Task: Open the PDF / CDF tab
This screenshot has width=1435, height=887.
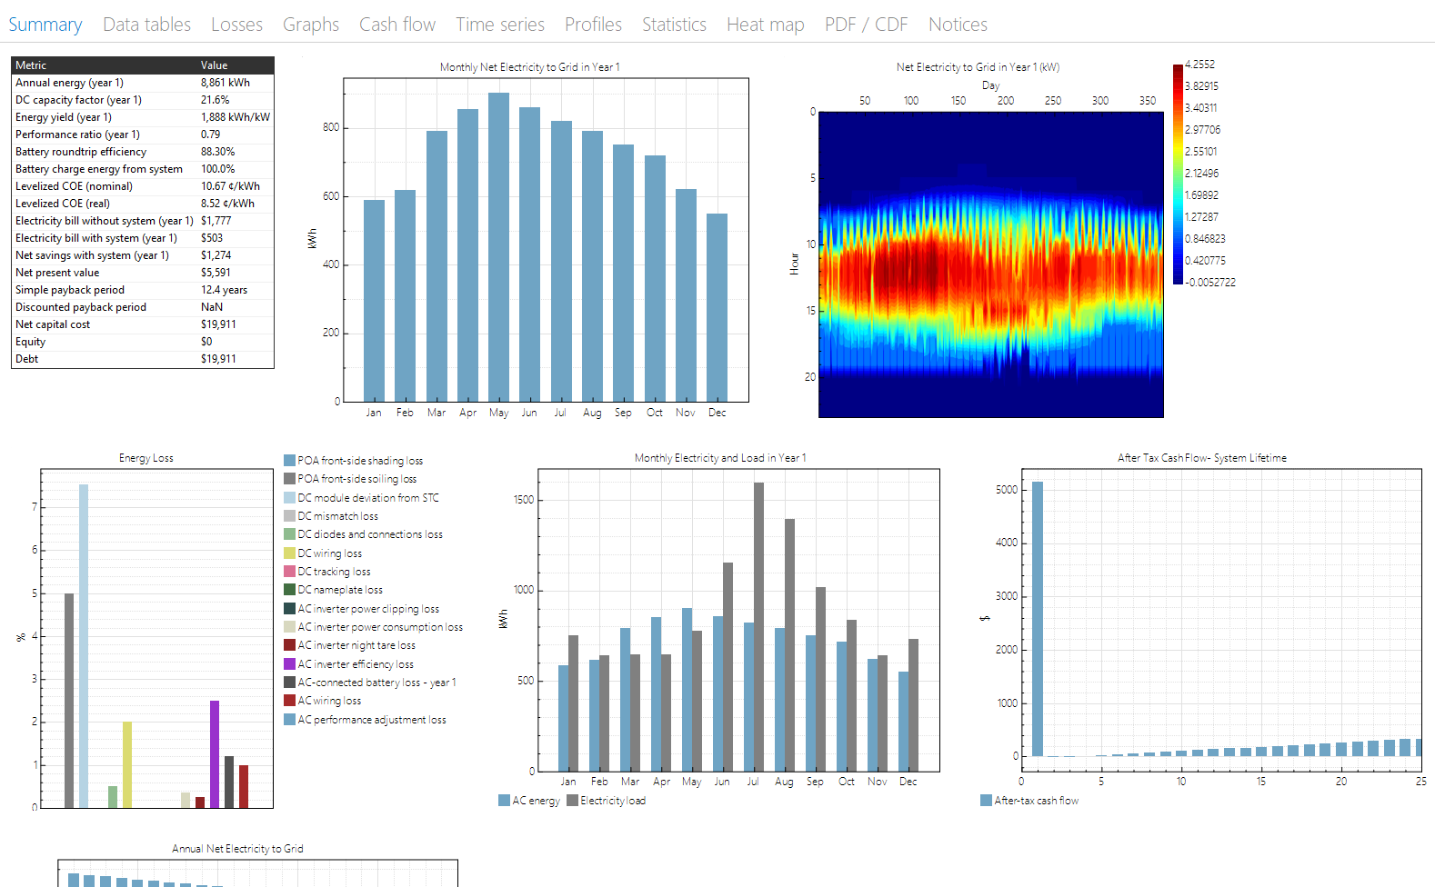Action: click(x=866, y=25)
